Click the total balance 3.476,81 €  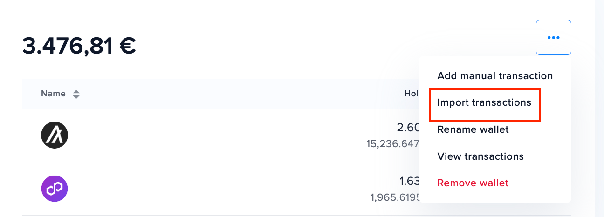coord(79,46)
